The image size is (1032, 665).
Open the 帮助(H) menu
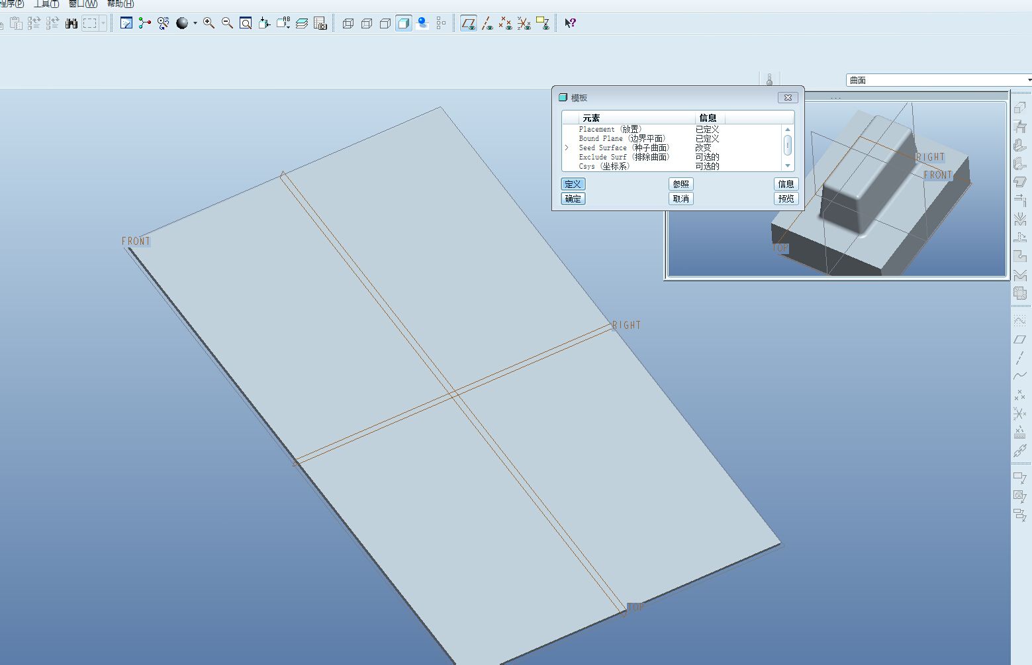click(120, 4)
